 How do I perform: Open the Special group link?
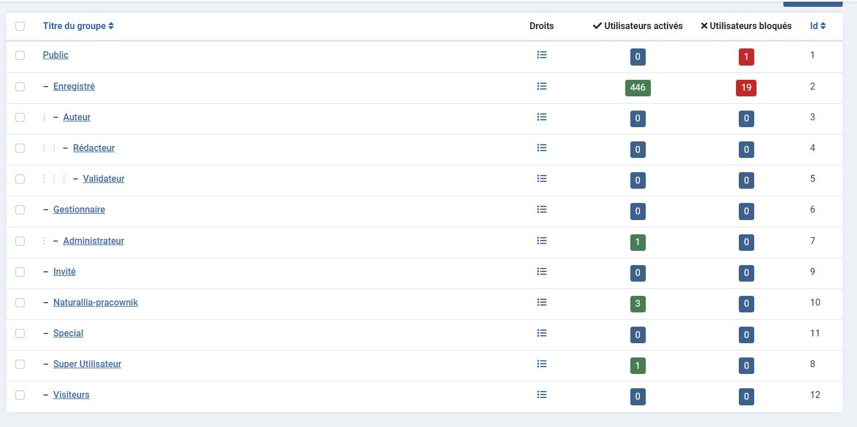point(68,333)
